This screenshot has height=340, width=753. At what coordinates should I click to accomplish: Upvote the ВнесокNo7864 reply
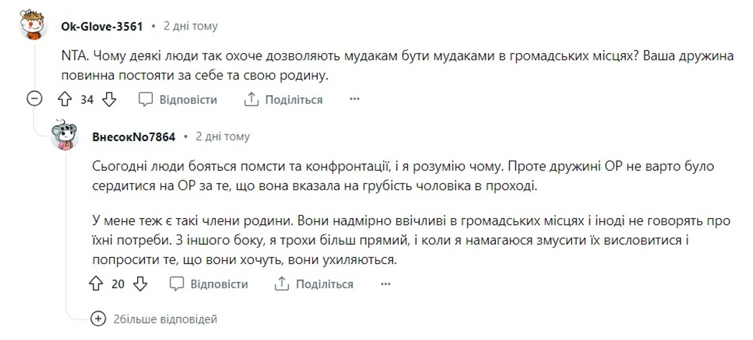click(x=96, y=284)
